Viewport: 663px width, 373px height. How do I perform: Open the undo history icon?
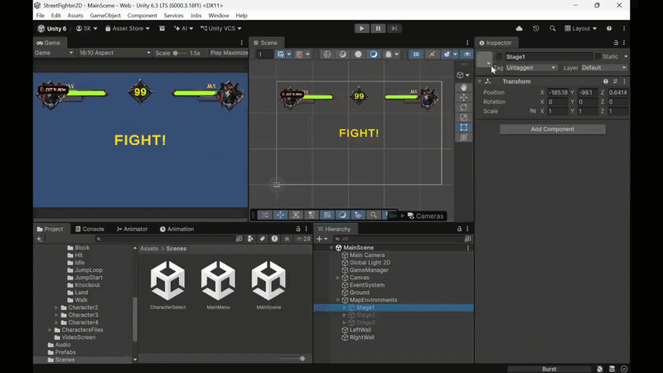tap(535, 28)
